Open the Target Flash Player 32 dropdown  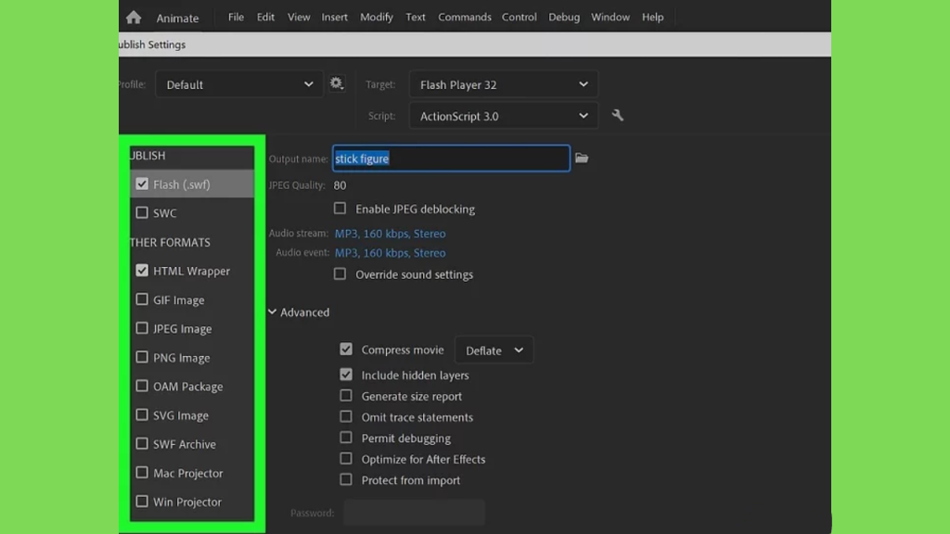coord(504,84)
